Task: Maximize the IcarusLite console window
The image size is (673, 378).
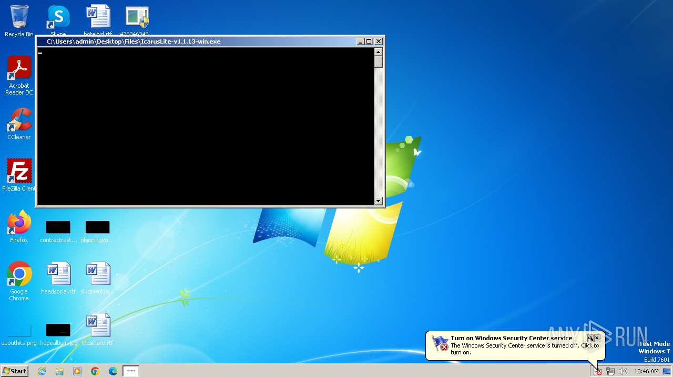Action: click(x=369, y=41)
